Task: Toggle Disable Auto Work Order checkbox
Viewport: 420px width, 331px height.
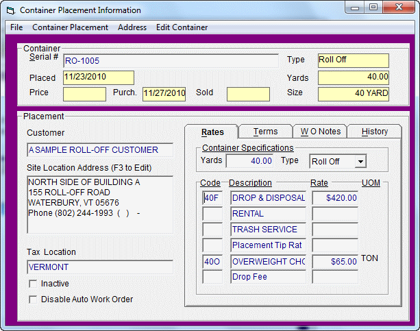Action: coord(33,299)
